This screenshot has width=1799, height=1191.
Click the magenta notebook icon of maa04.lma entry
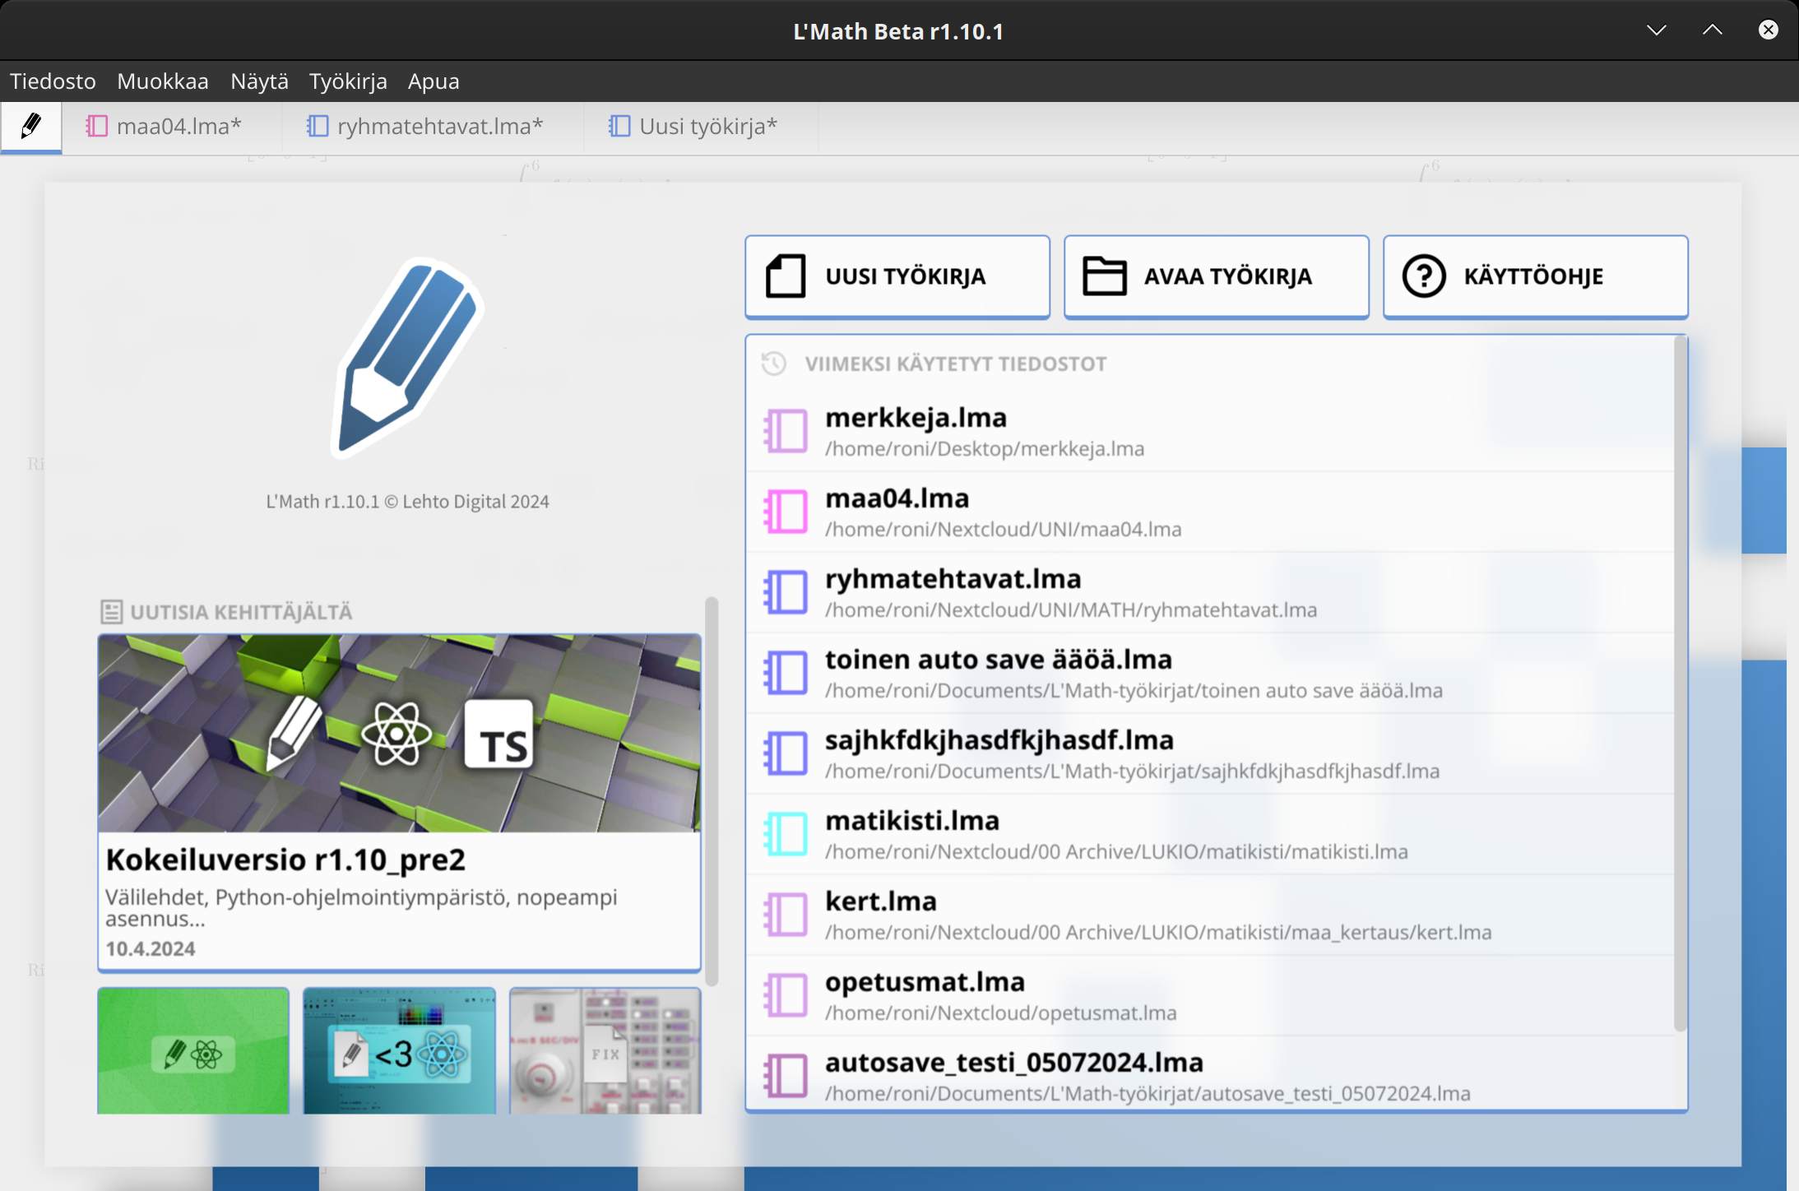point(786,512)
